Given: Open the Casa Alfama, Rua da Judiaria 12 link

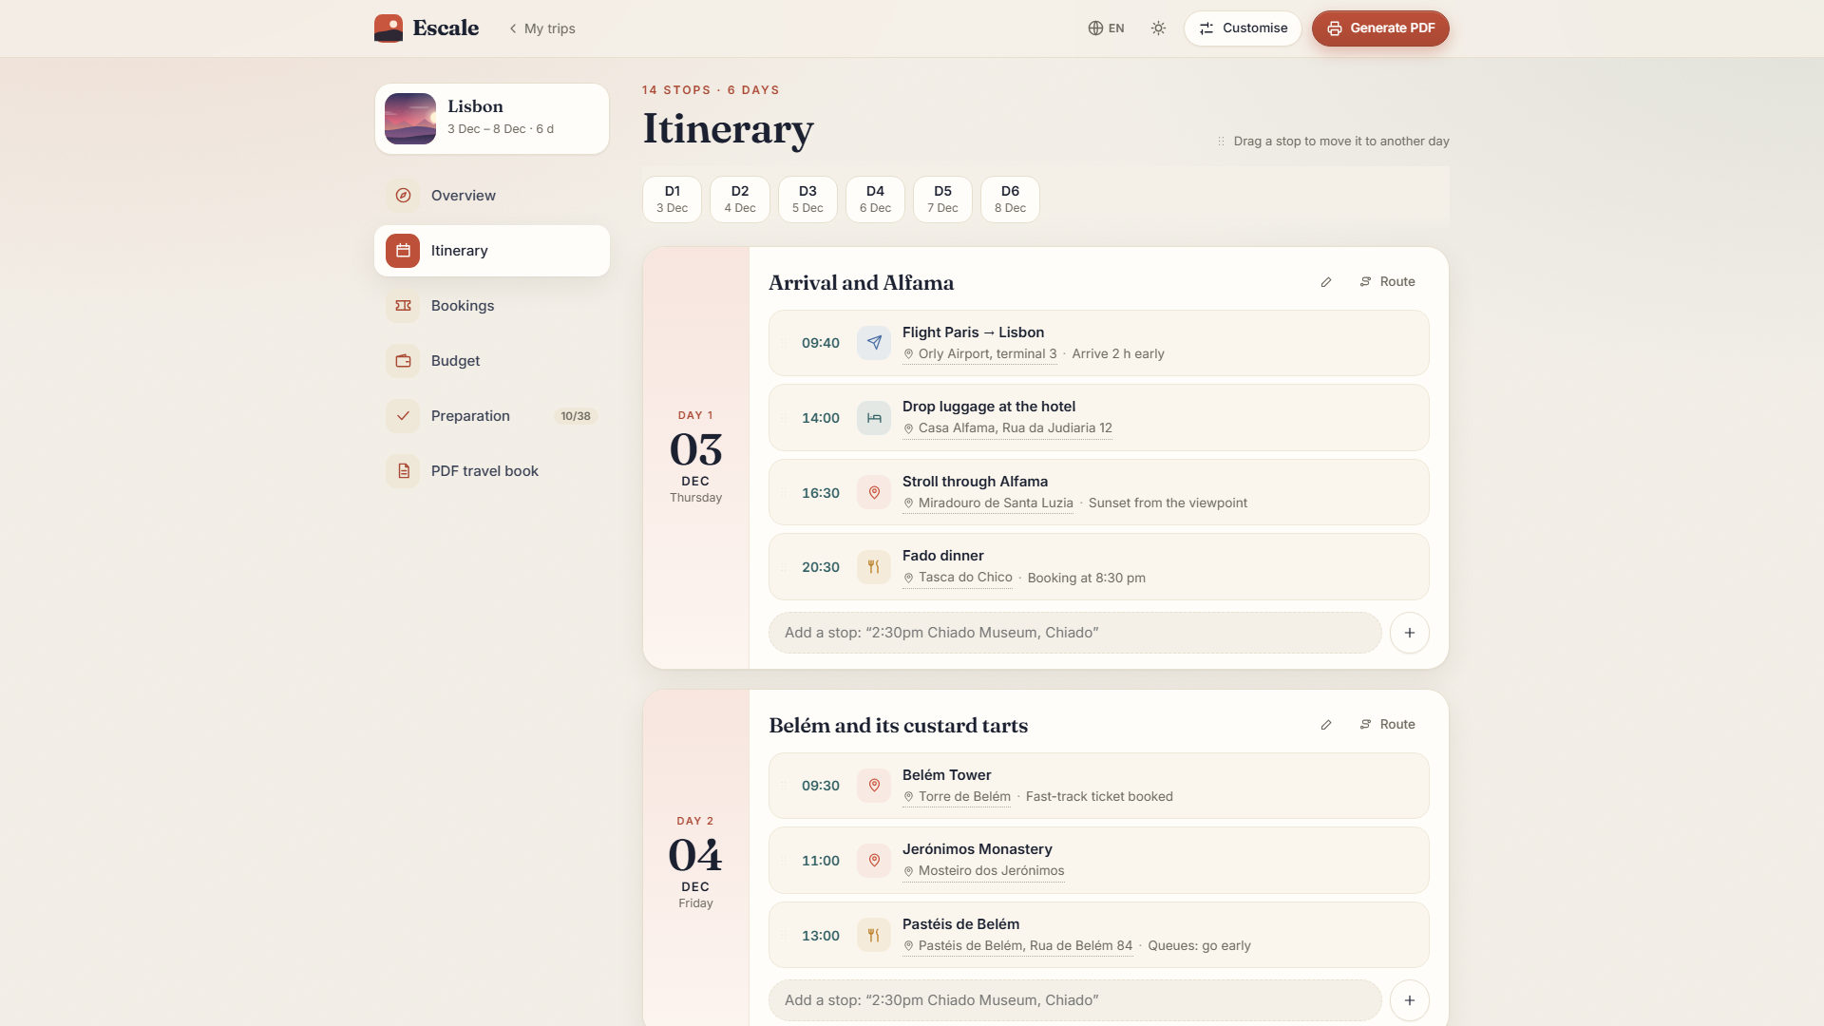Looking at the screenshot, I should tap(1007, 428).
